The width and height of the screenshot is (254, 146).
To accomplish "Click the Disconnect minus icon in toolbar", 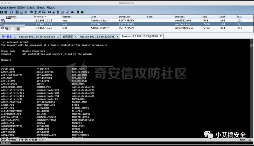I will (x=6, y=12).
